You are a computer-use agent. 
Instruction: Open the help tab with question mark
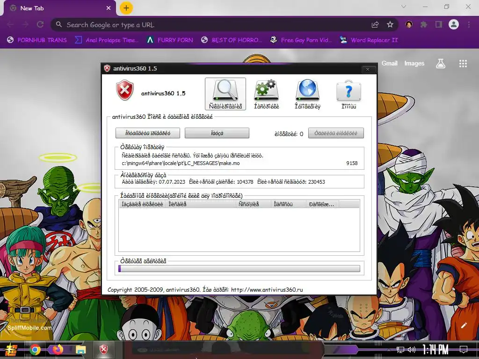point(348,93)
